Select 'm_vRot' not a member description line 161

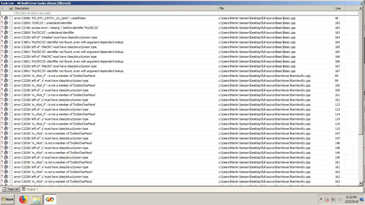point(53,162)
